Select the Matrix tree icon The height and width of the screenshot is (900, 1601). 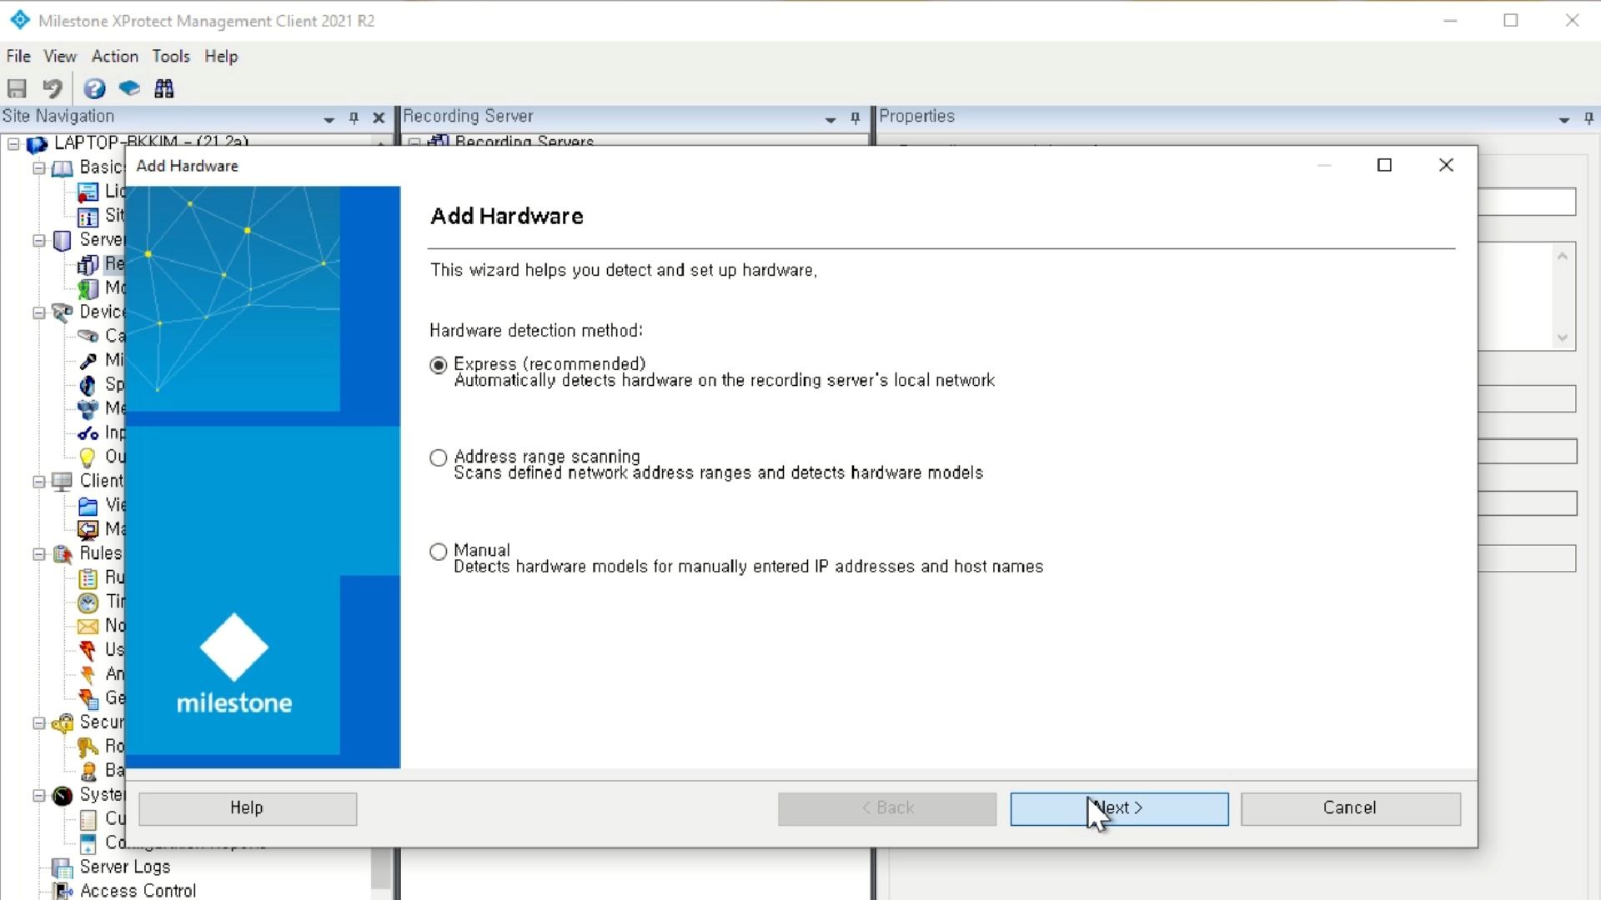pyautogui.click(x=88, y=530)
